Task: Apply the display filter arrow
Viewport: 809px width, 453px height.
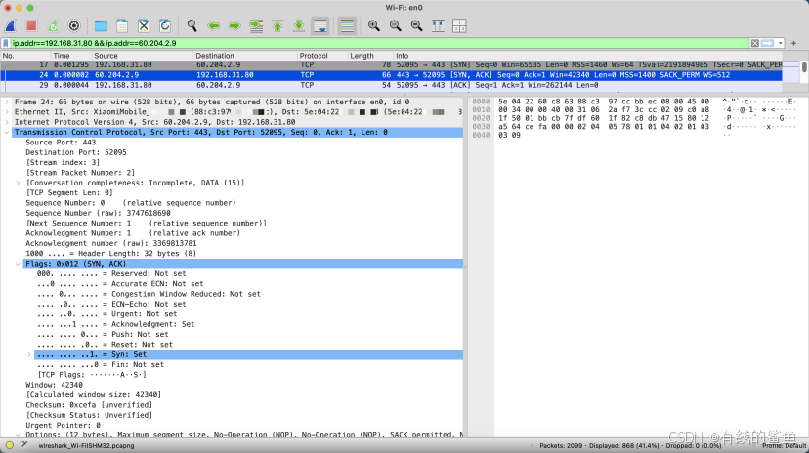Action: 768,43
